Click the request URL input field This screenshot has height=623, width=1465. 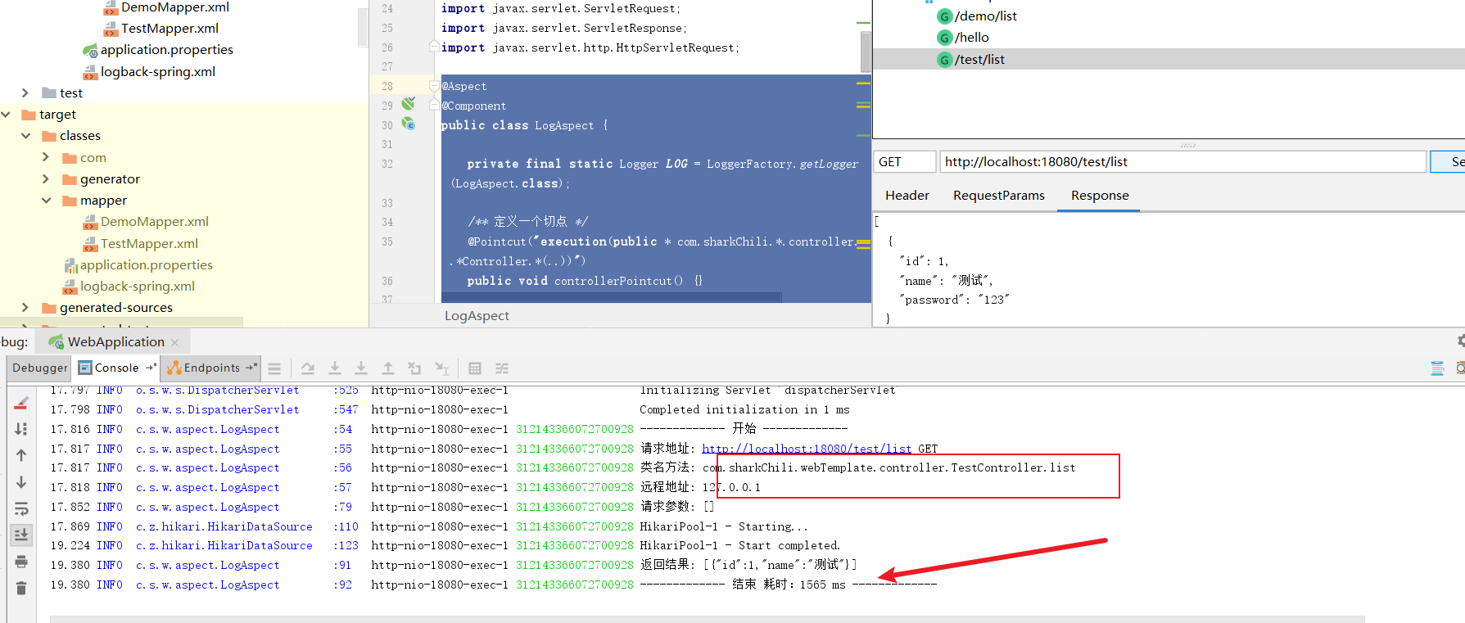pos(1182,162)
